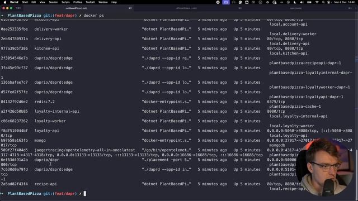The width and height of the screenshot is (358, 201).
Task: Click container name local.loyalty-internal-api
Action: click(298, 116)
